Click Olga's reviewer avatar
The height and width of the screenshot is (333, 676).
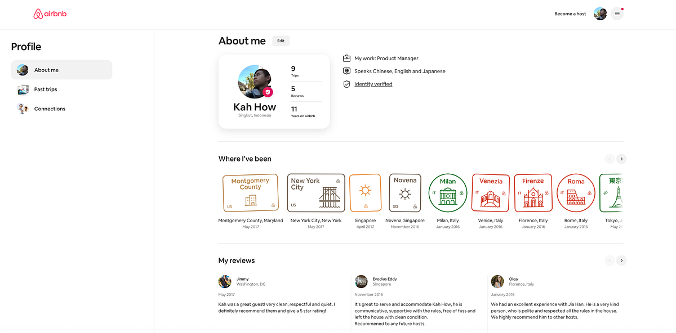(497, 281)
